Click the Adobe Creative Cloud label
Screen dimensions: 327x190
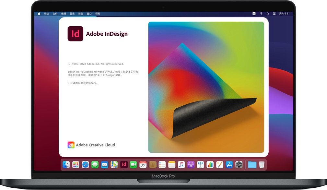point(95,145)
